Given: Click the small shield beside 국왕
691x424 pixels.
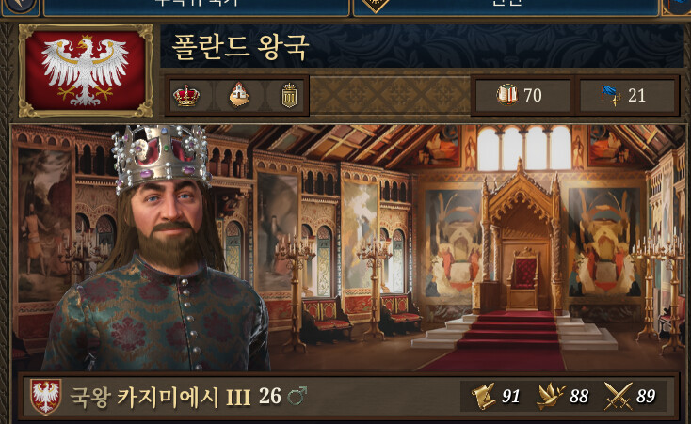Looking at the screenshot, I should (x=46, y=396).
